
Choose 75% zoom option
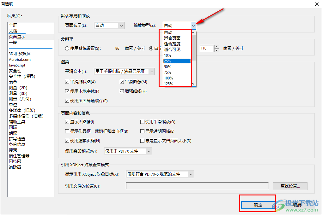(x=177, y=73)
